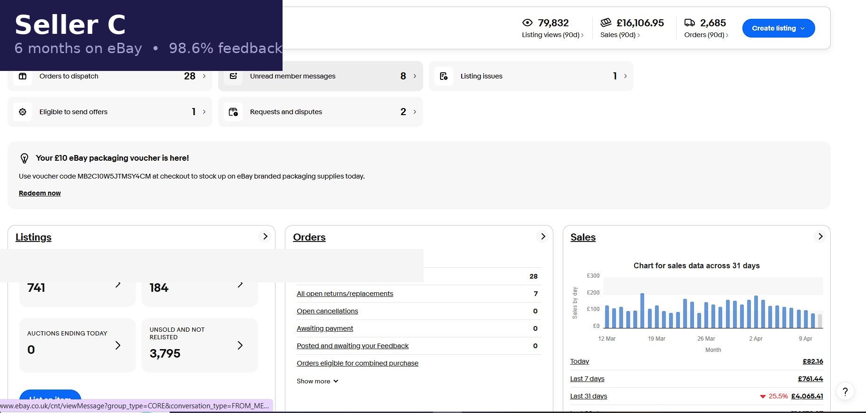The height and width of the screenshot is (413, 866).
Task: Open the Auctions ending today card
Action: click(x=78, y=345)
